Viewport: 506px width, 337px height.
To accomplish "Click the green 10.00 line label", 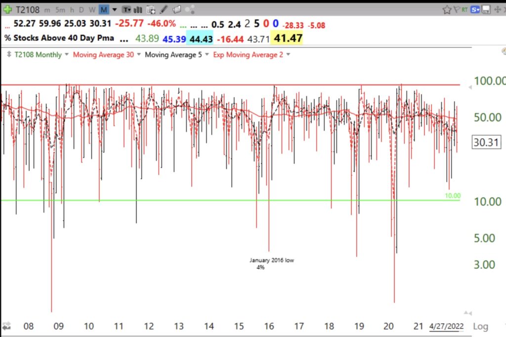I will pos(453,196).
